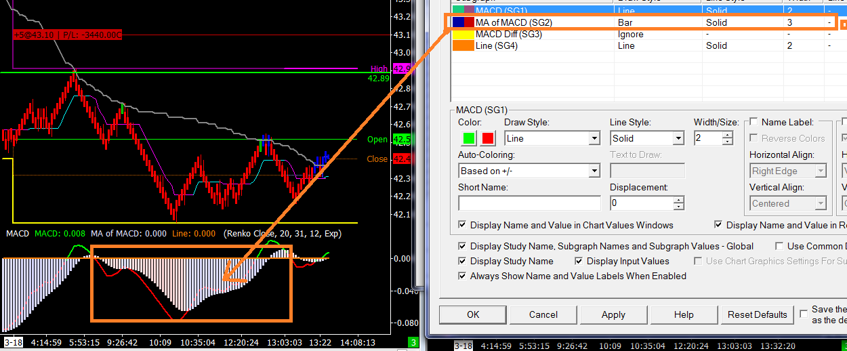Click the Apply button
The image size is (847, 351).
tap(613, 314)
